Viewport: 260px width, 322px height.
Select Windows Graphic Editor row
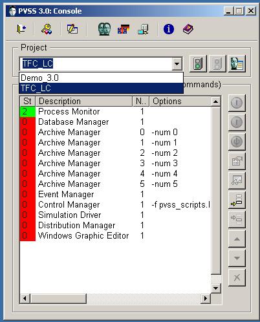[115, 235]
